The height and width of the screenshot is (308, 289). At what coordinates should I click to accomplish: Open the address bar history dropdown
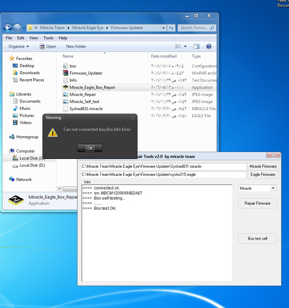click(x=163, y=28)
